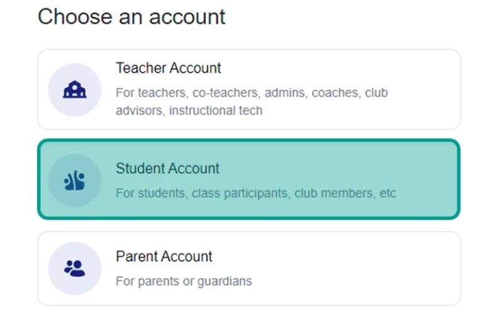503x314 pixels.
Task: Click the Parent Account people icon
Action: pos(74,268)
